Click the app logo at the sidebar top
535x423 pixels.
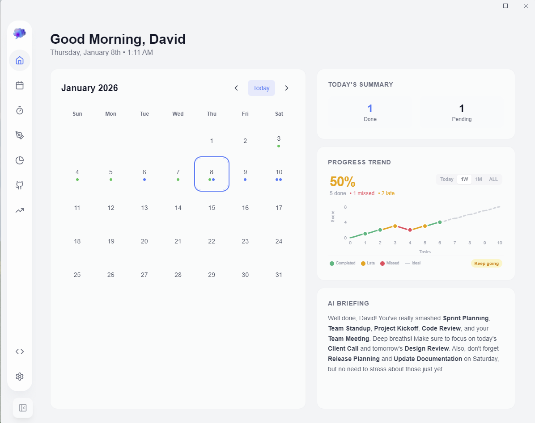pyautogui.click(x=20, y=33)
